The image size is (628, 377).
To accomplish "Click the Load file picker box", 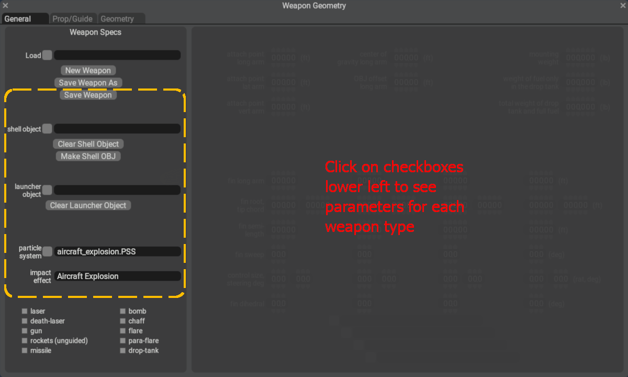I will click(x=47, y=55).
